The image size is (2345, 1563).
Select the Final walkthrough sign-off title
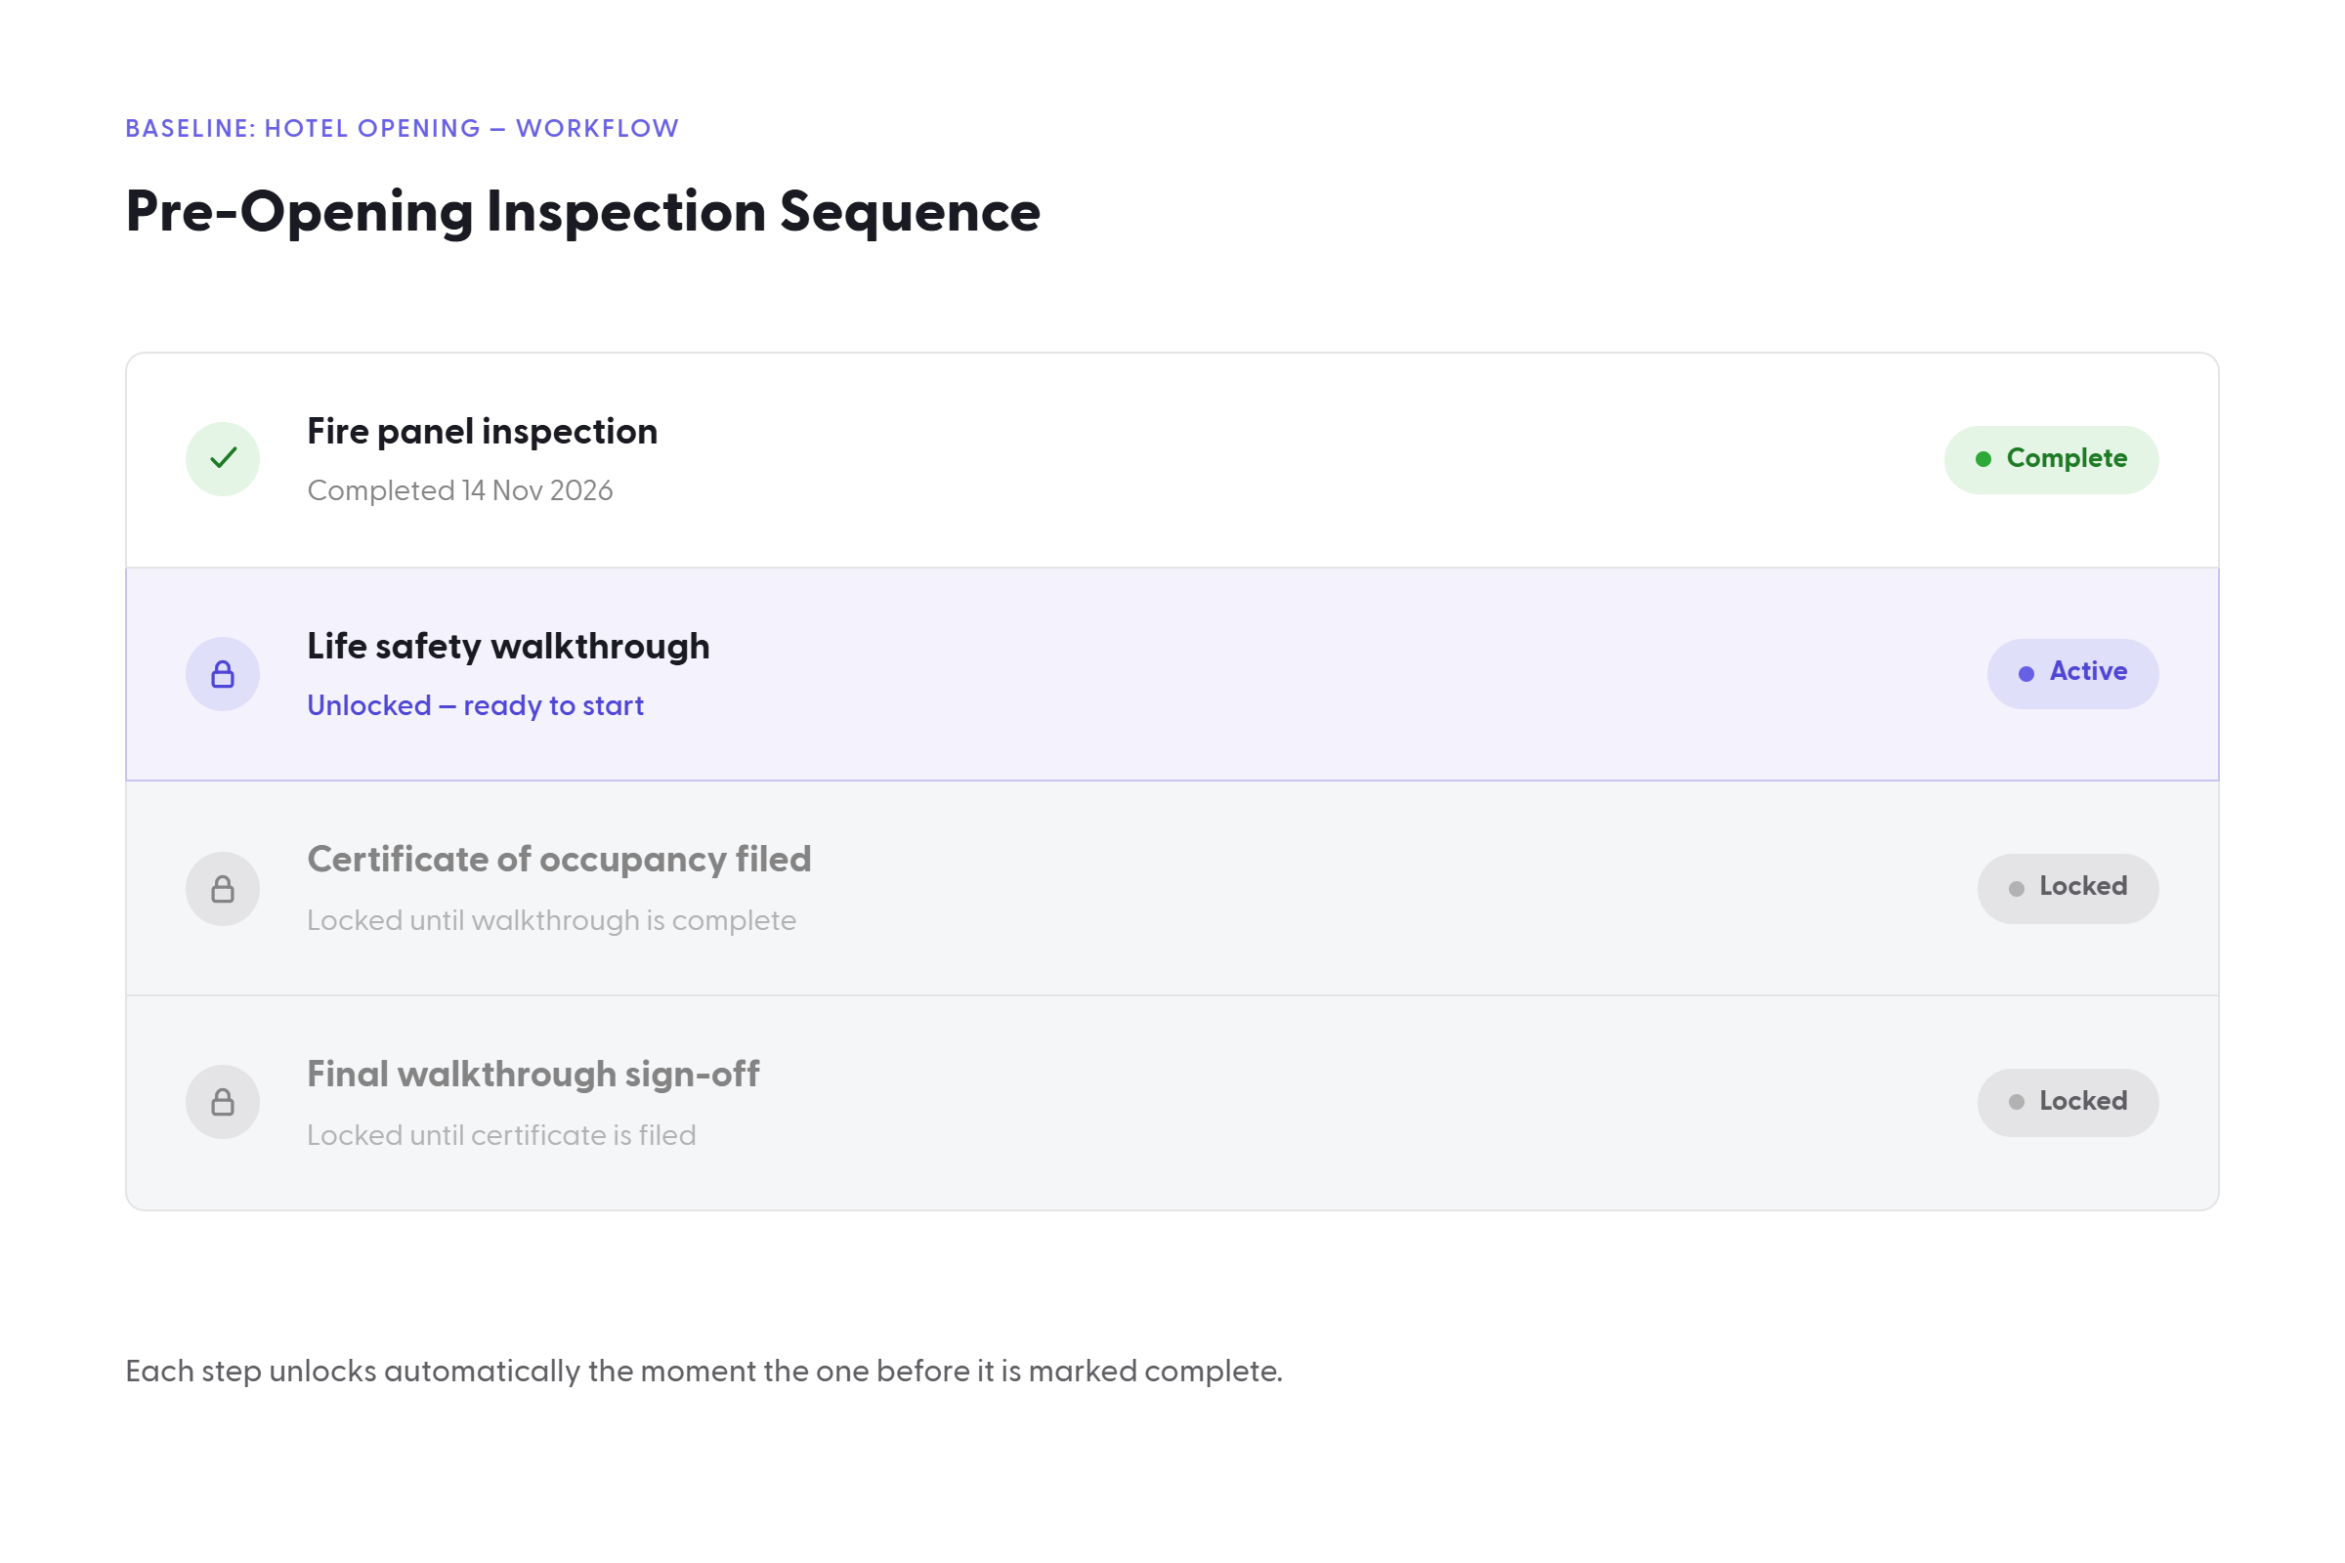[533, 1075]
